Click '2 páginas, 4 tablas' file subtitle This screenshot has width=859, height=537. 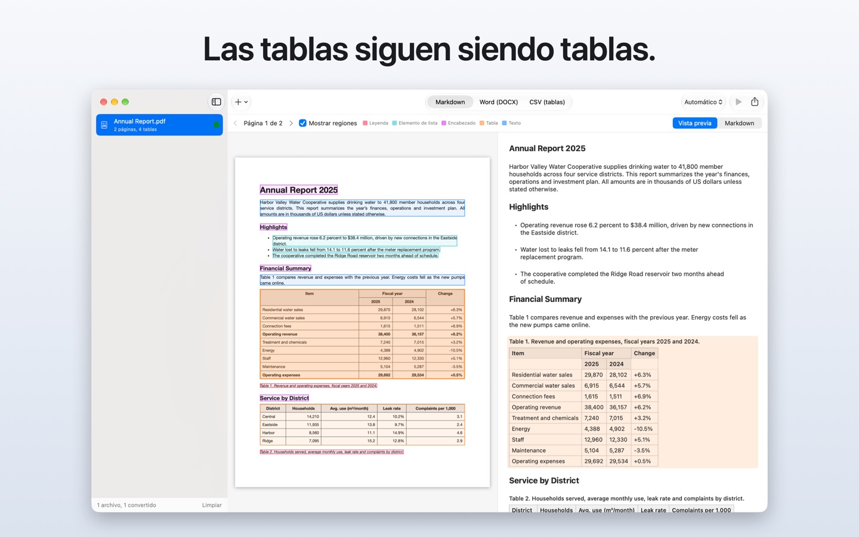(x=135, y=129)
